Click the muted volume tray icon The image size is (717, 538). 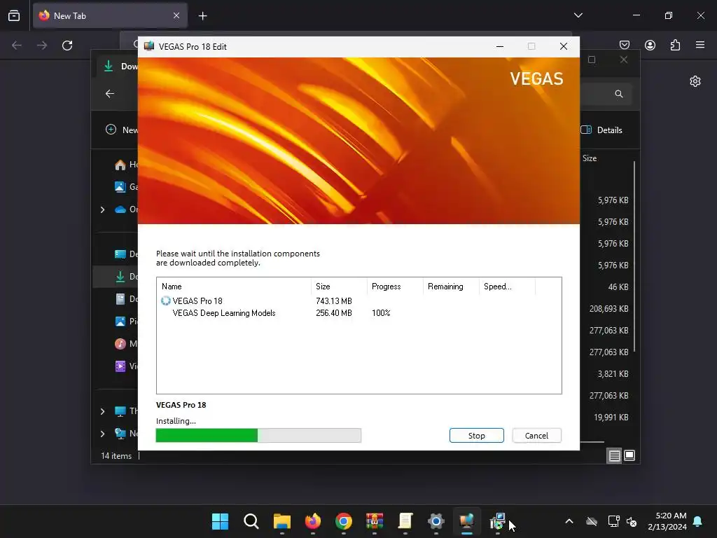[632, 521]
